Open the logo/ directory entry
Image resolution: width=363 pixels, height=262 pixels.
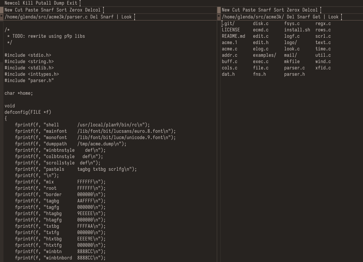(x=291, y=43)
